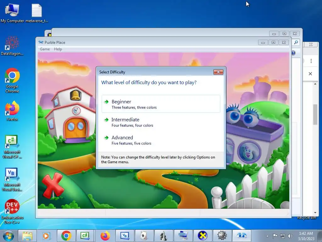The height and width of the screenshot is (242, 322).
Task: Click the X close icon below the three-dot menu
Action: click(310, 74)
